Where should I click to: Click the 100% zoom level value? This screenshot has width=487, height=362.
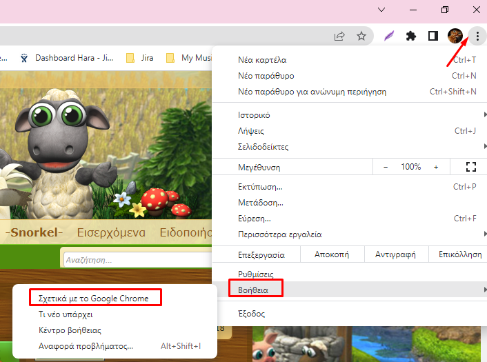(410, 167)
